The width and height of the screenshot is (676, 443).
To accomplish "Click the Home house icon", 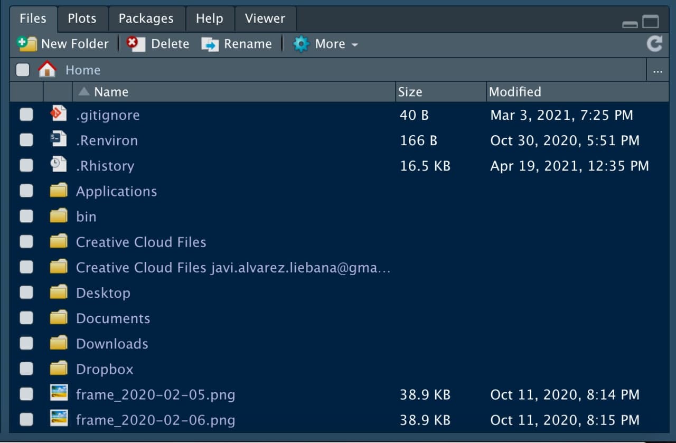I will click(47, 70).
